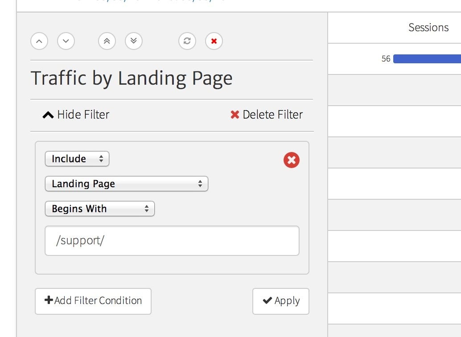461x337 pixels.
Task: Refresh the widget with circular arrows icon
Action: pyautogui.click(x=187, y=41)
